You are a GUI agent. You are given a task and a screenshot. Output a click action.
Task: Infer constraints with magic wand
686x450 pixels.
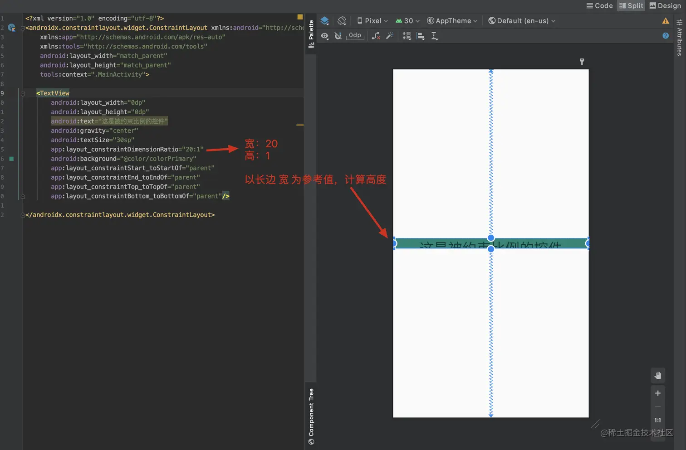(389, 36)
